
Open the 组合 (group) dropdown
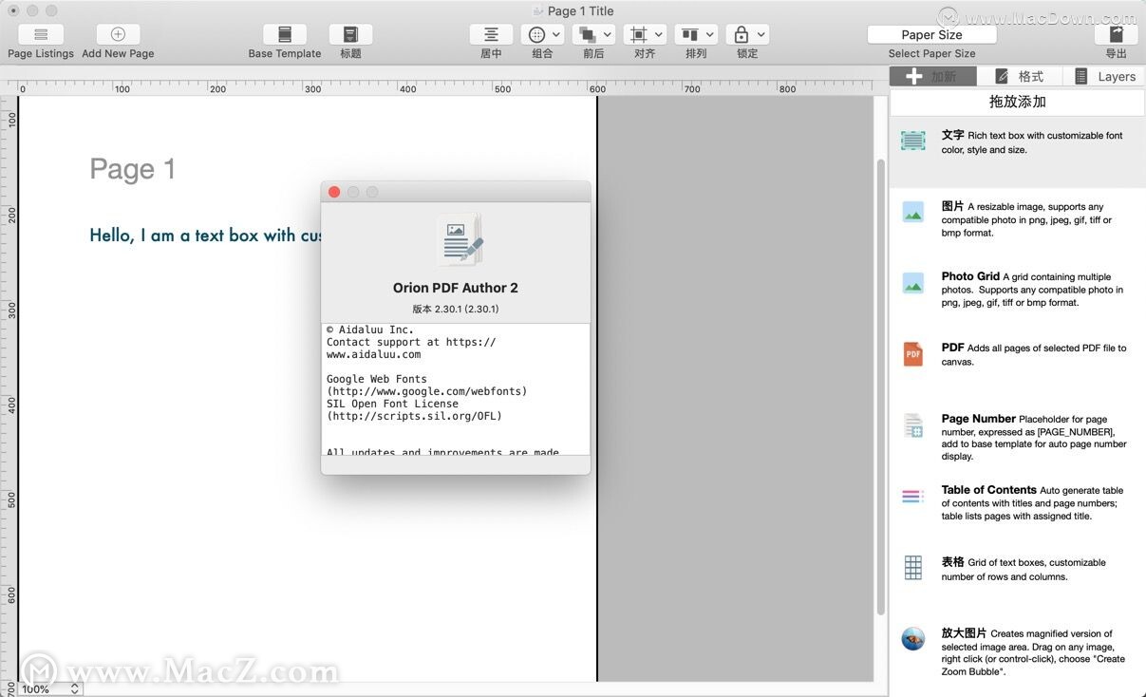[542, 35]
